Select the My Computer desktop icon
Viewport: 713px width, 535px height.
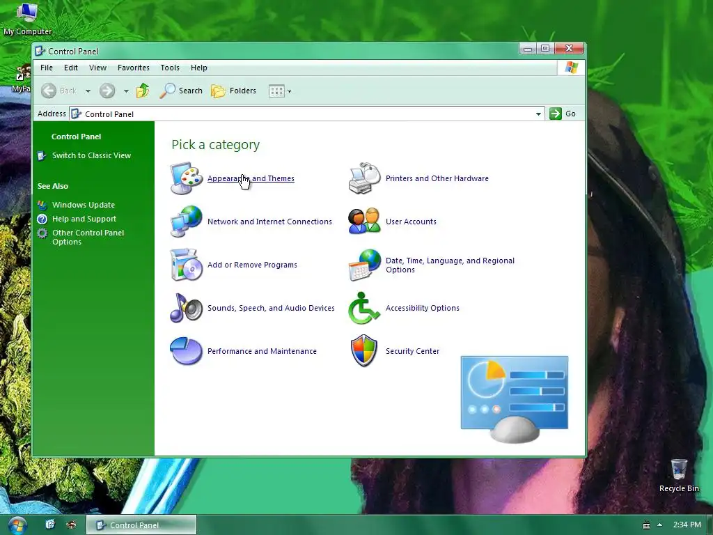click(27, 18)
